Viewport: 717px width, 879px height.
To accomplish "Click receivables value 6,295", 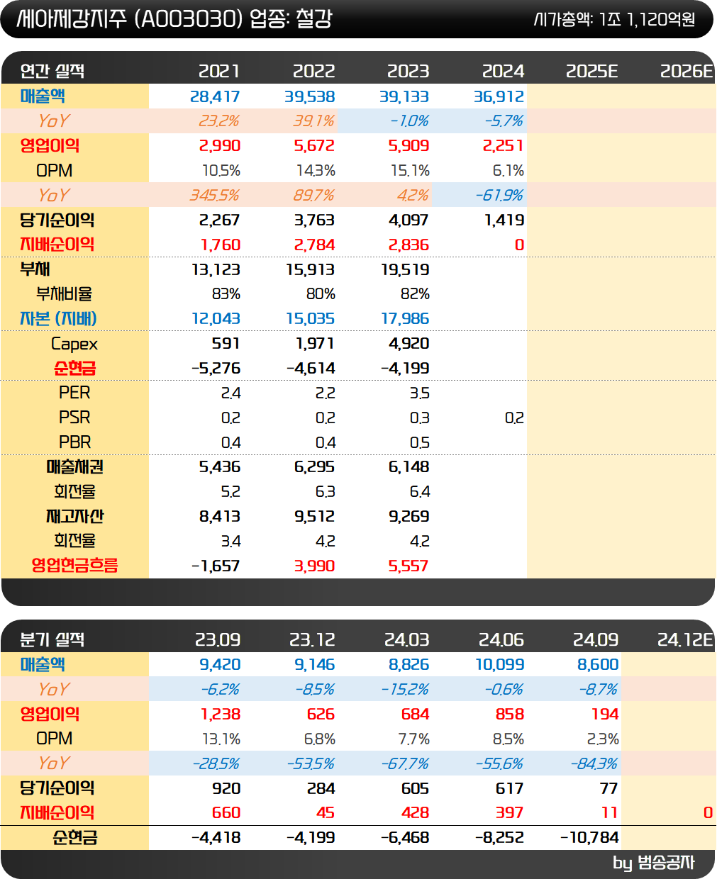I will 314,467.
